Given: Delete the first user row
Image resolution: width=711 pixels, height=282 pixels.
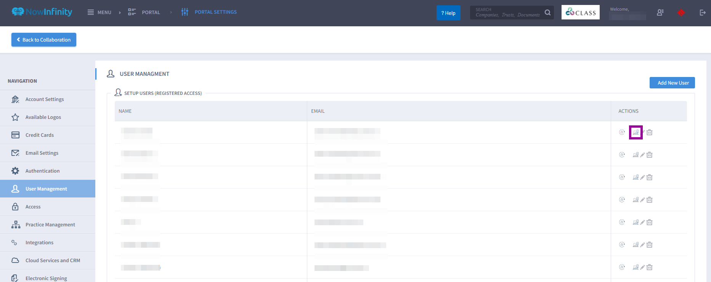Looking at the screenshot, I should [x=650, y=132].
